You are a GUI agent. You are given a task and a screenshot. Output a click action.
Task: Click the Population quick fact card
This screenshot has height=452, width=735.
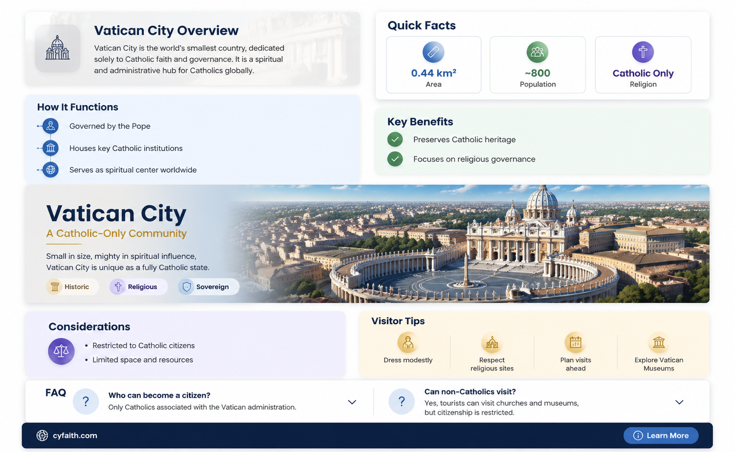click(538, 65)
